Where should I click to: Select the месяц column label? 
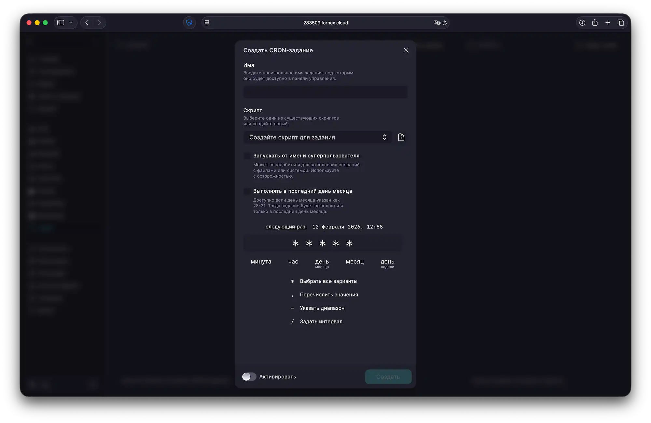point(354,261)
